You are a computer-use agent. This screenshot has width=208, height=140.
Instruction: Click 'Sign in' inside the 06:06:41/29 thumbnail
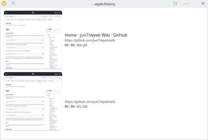coord(56,74)
